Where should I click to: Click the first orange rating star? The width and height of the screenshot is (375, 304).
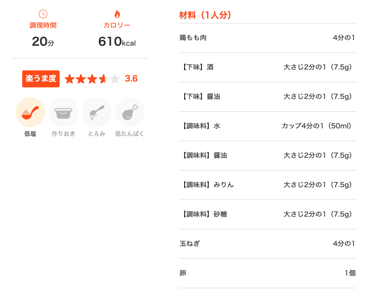point(69,79)
